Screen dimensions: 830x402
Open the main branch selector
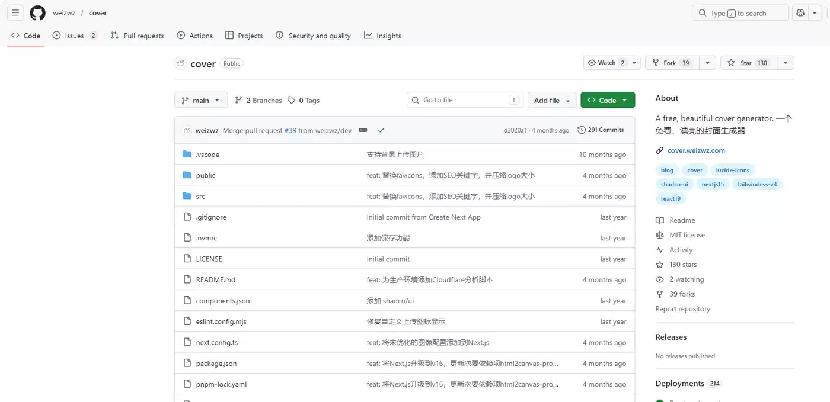pos(201,100)
